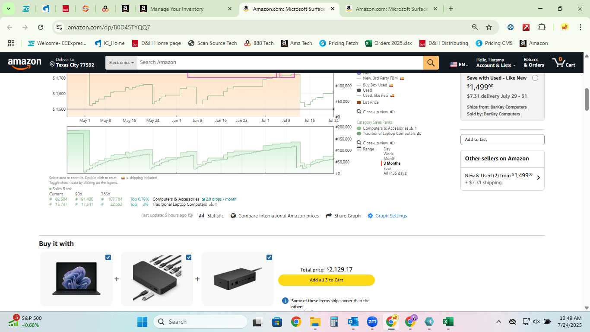Click the Search Amazon input field
The image size is (590, 332).
click(x=280, y=63)
